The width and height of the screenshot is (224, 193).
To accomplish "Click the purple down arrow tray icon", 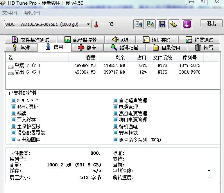I will [187, 24].
